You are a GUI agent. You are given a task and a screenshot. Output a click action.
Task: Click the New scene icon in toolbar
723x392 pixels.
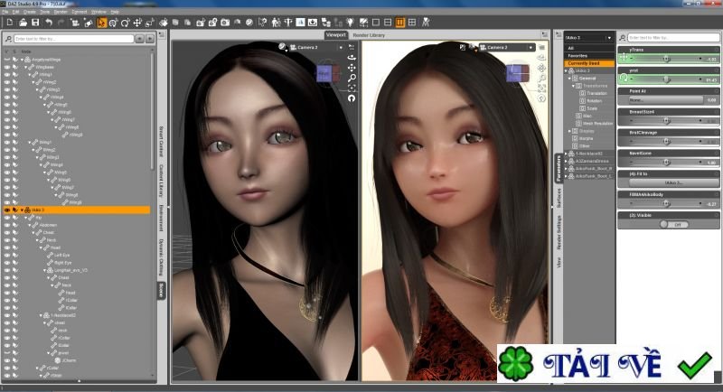coord(10,22)
